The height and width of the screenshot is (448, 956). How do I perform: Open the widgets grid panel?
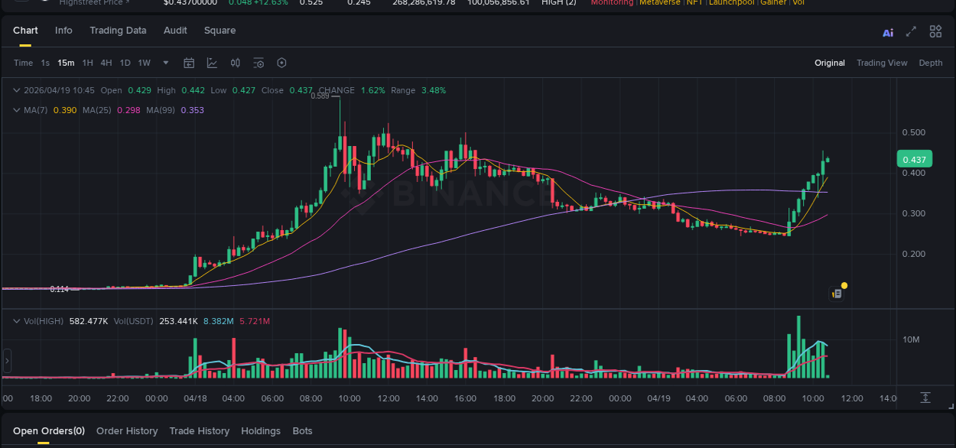(935, 31)
